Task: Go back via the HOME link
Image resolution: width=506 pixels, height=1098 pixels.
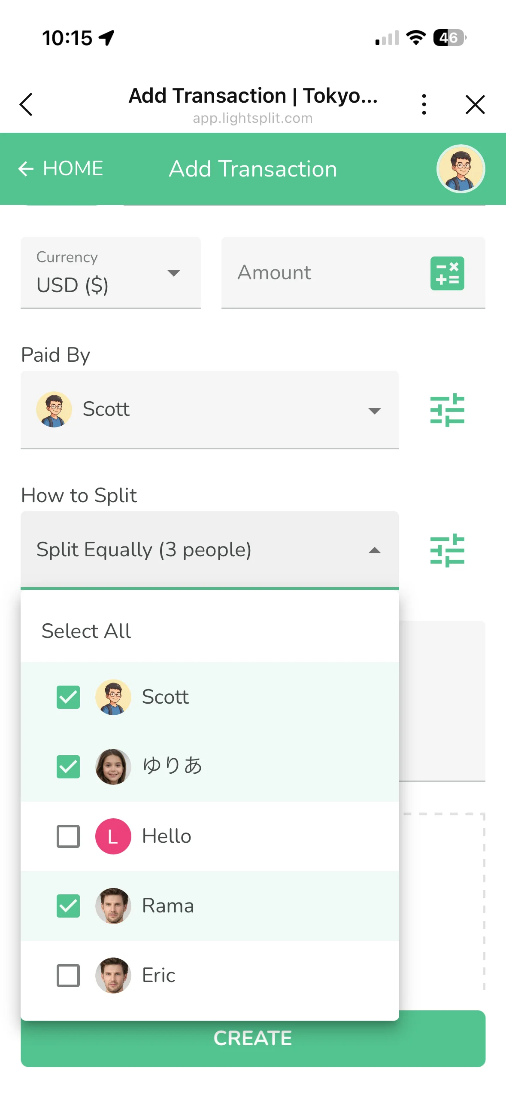Action: [x=73, y=169]
